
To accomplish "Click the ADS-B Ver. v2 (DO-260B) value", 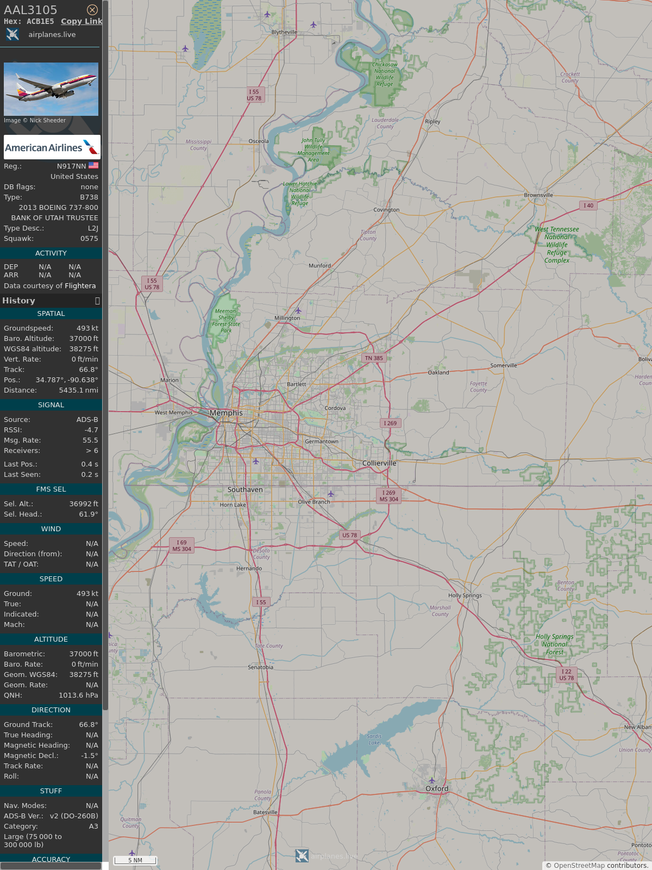I will point(74,816).
